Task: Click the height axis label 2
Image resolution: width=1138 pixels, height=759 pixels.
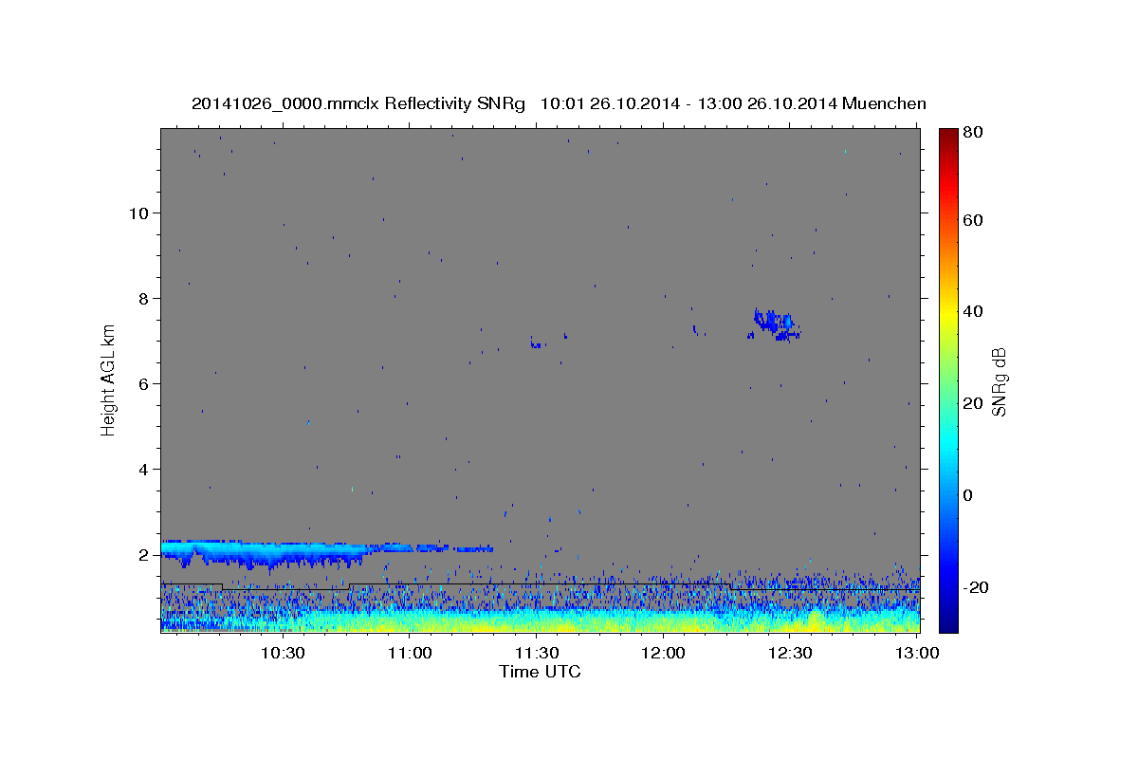Action: pos(144,554)
